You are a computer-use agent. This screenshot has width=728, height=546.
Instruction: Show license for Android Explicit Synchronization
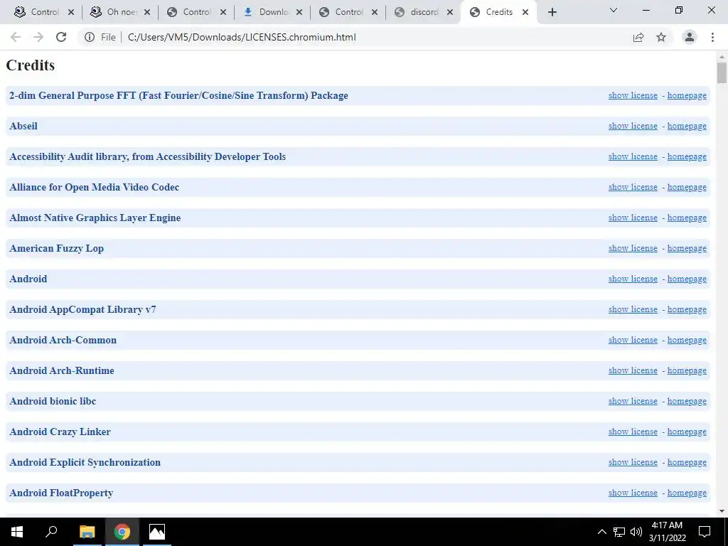click(633, 462)
